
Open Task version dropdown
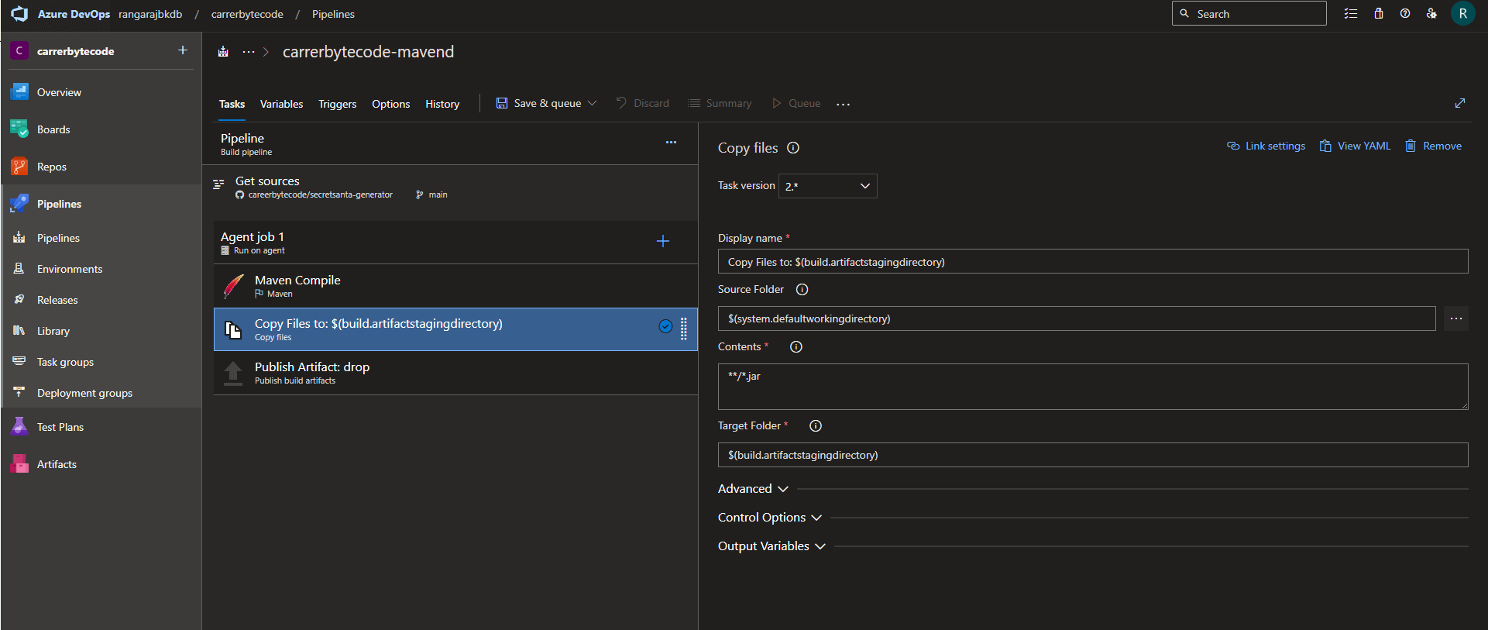828,186
